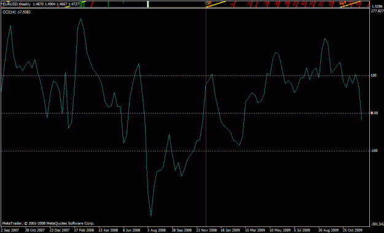Click the 15 Mar 2009 date label

click(x=255, y=231)
